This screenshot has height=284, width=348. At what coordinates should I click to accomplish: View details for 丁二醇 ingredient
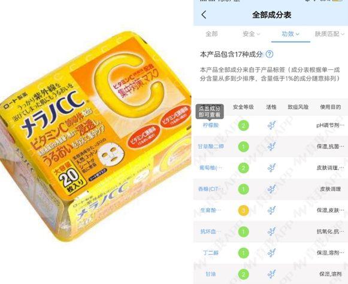[211, 253]
